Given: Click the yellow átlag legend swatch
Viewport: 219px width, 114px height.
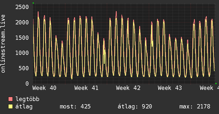Looking at the screenshot, I should [10, 107].
